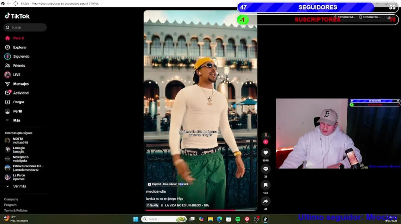The image size is (401, 224).
Task: Open the taskbar clock and date
Action: (x=391, y=219)
